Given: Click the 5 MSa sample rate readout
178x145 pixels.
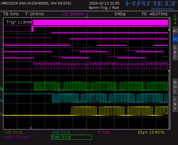Looking at the screenshot, I should (120, 14).
